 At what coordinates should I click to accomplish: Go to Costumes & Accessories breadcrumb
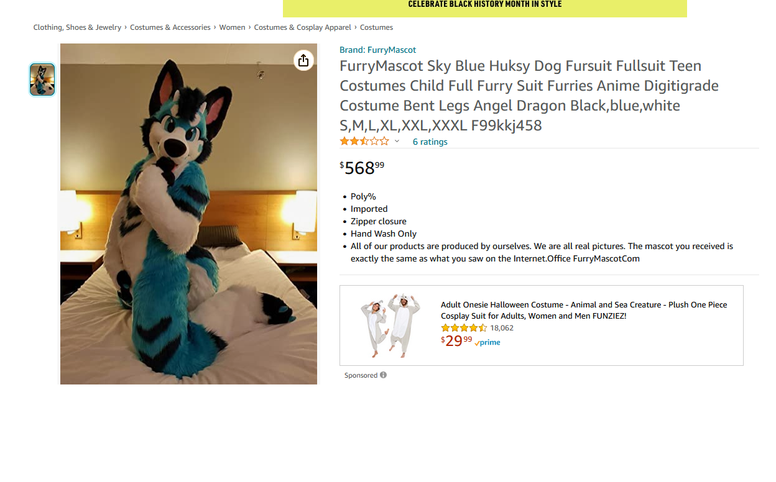[x=170, y=27]
